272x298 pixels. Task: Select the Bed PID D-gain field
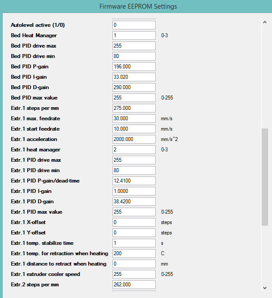click(x=134, y=87)
